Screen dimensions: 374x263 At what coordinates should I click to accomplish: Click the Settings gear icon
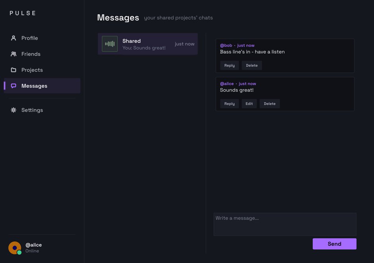[14, 110]
